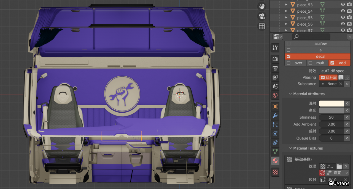Image resolution: width=353 pixels, height=189 pixels.
Task: Click the Shininess value field
Action: (x=331, y=117)
